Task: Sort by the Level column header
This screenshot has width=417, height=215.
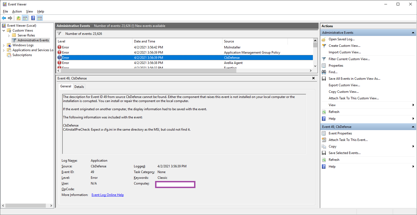Action: 94,41
